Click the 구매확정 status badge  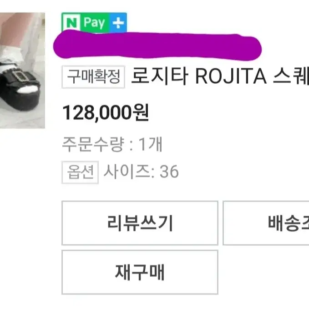93,77
